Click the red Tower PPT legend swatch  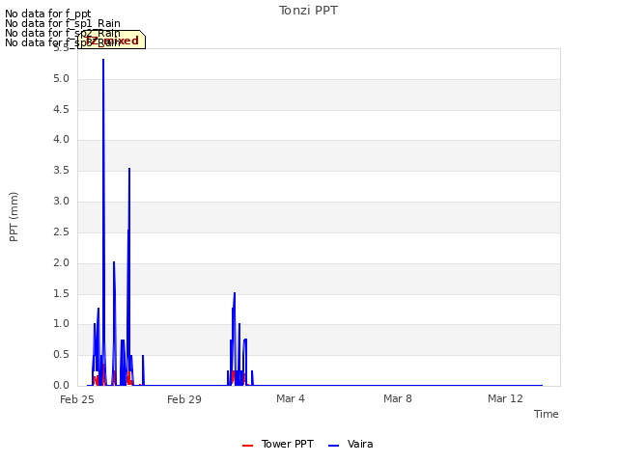point(247,446)
